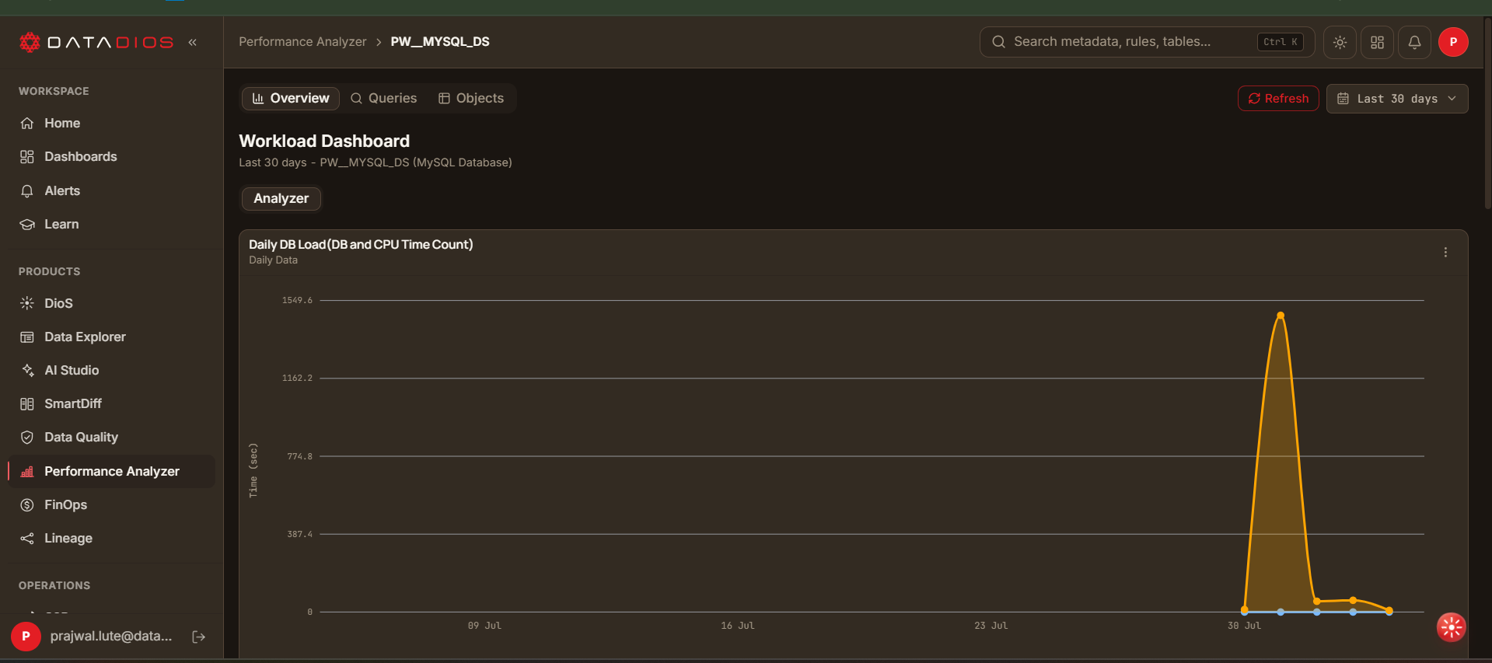
Task: Switch to the Objects tab
Action: point(471,98)
